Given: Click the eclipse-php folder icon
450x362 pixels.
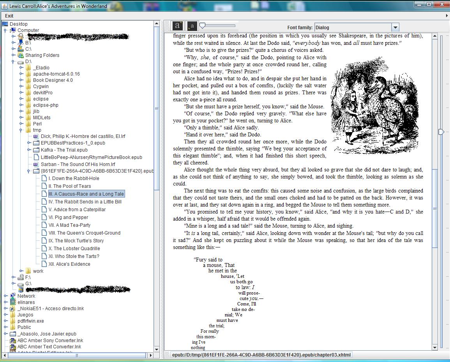Looking at the screenshot, I should pyautogui.click(x=28, y=105).
